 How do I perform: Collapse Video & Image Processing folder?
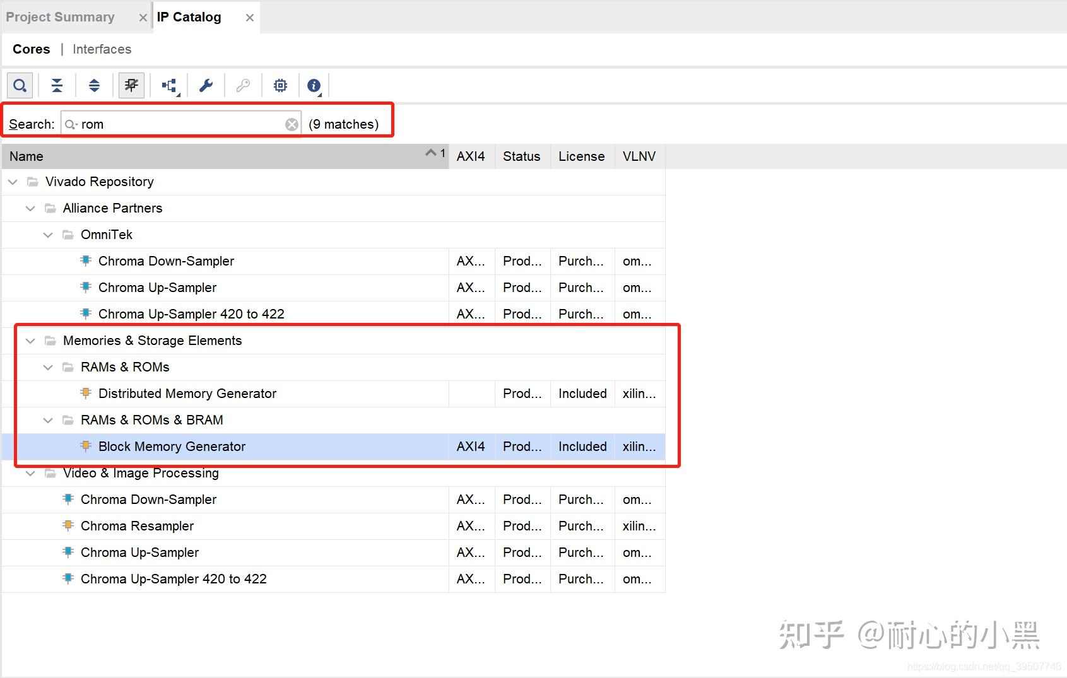point(30,473)
